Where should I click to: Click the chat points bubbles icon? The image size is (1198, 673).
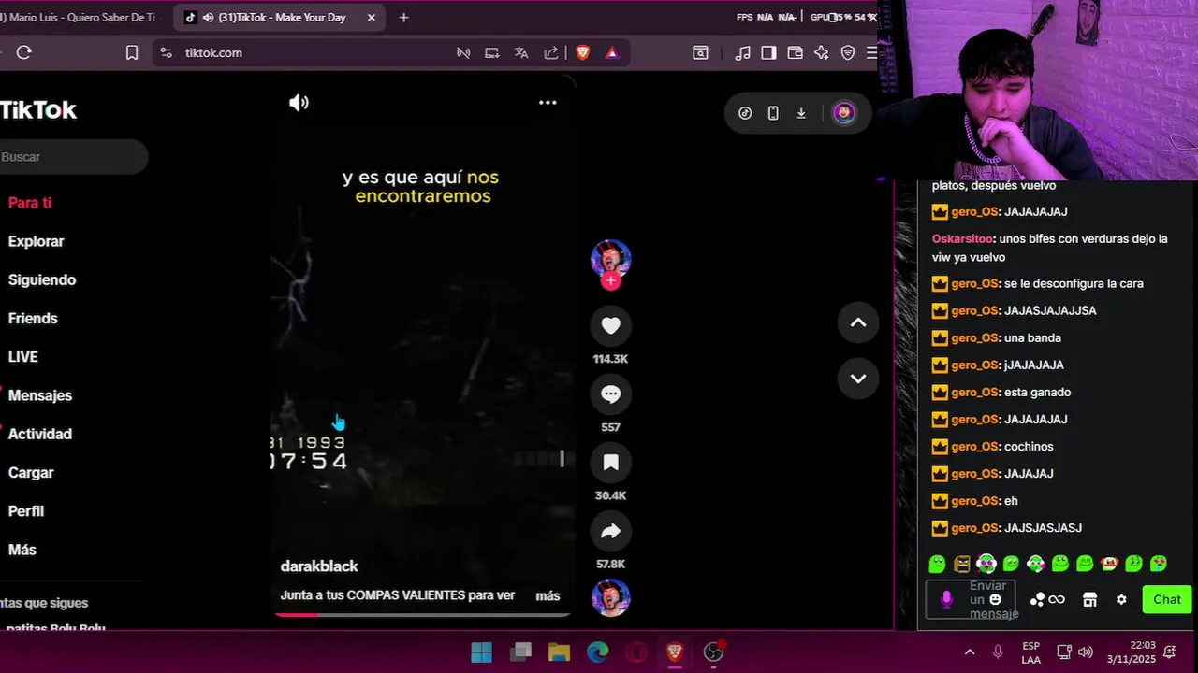click(1037, 600)
